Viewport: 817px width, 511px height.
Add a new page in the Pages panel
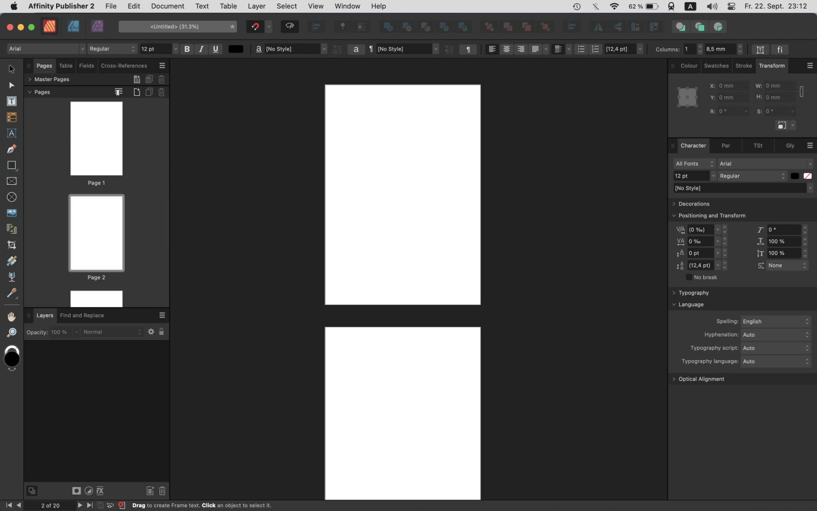click(137, 92)
